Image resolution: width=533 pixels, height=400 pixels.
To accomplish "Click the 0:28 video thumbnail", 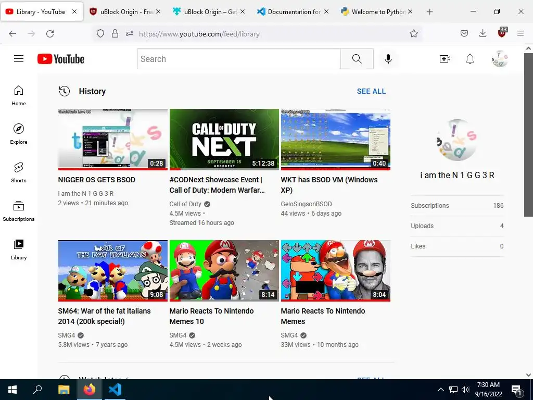I will pyautogui.click(x=113, y=139).
